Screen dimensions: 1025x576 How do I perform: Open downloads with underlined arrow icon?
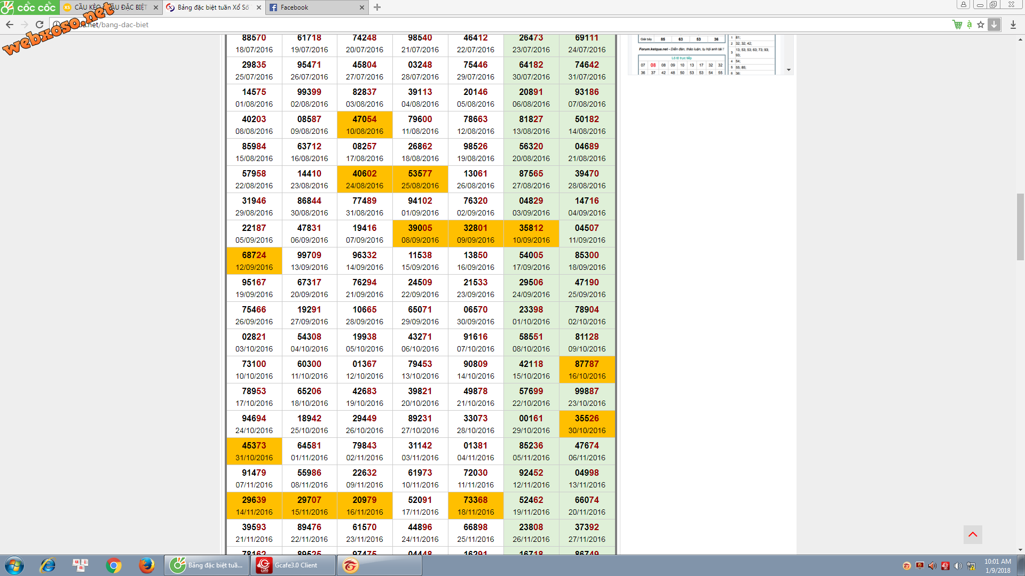1013,25
